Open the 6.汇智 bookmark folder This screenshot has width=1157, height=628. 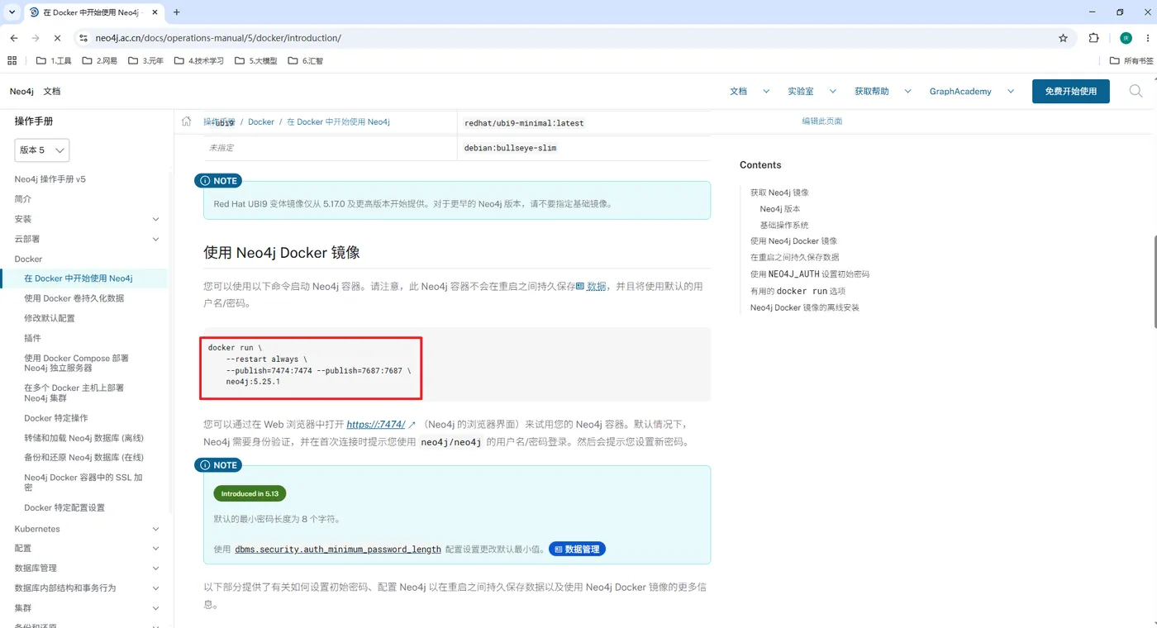306,60
